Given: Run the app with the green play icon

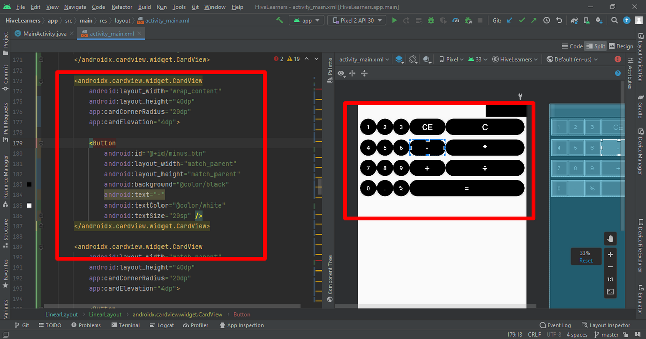Looking at the screenshot, I should 394,21.
